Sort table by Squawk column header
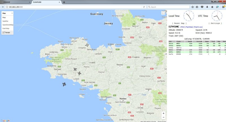The width and height of the screenshot is (226, 122). click(189, 41)
